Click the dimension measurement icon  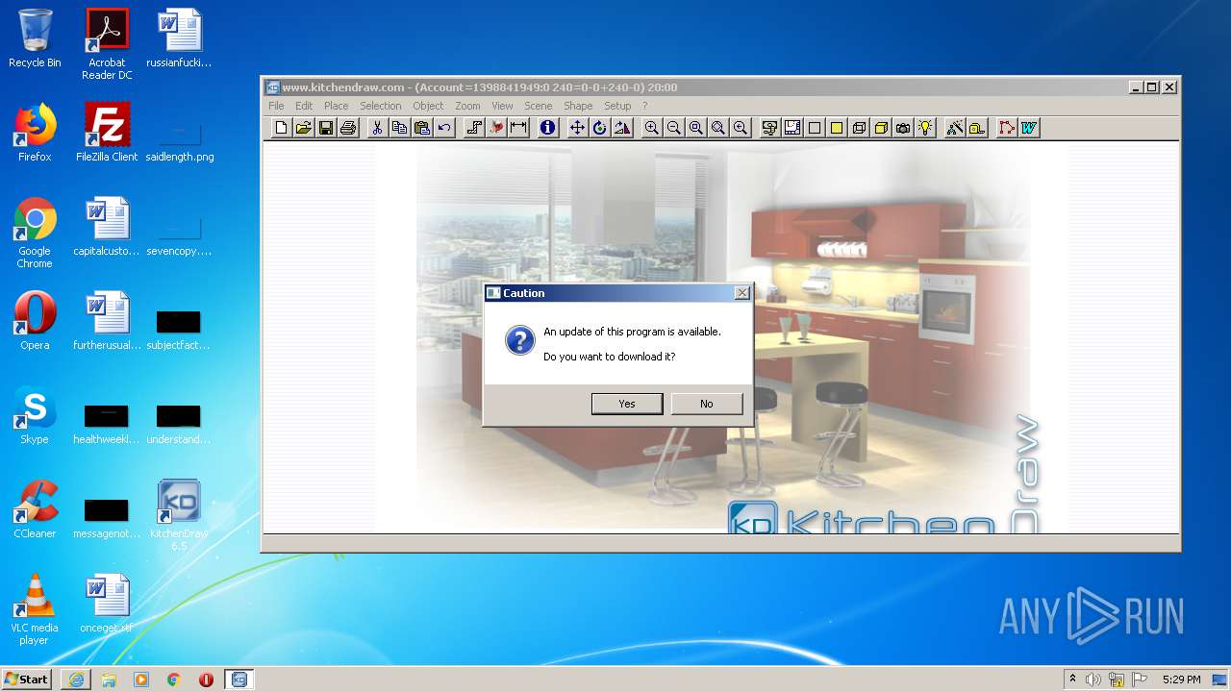(518, 128)
